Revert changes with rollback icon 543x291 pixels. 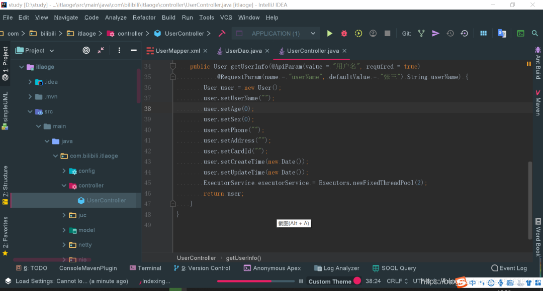465,34
